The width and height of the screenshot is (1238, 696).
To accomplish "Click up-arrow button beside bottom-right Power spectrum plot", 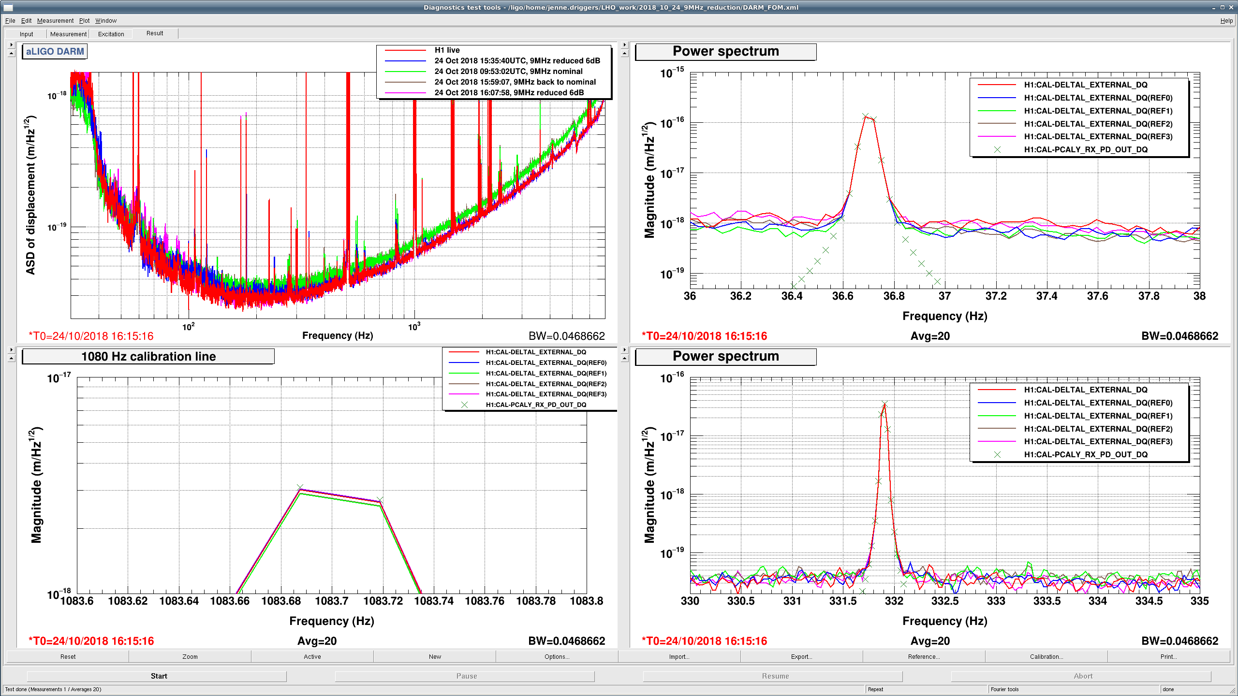I will [x=624, y=358].
